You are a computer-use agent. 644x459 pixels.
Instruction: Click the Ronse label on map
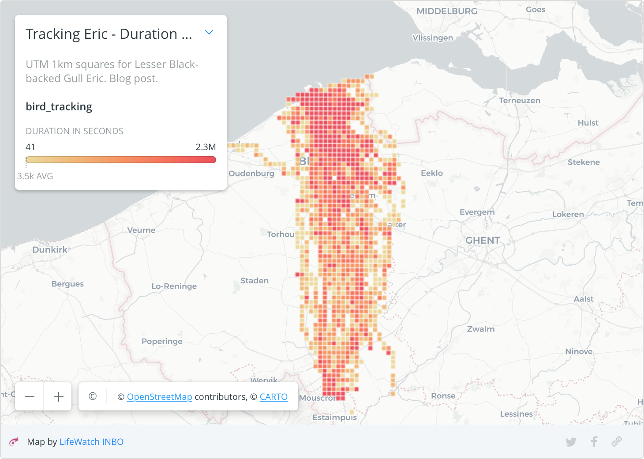[443, 395]
